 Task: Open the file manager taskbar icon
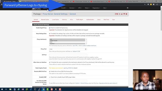10,89
